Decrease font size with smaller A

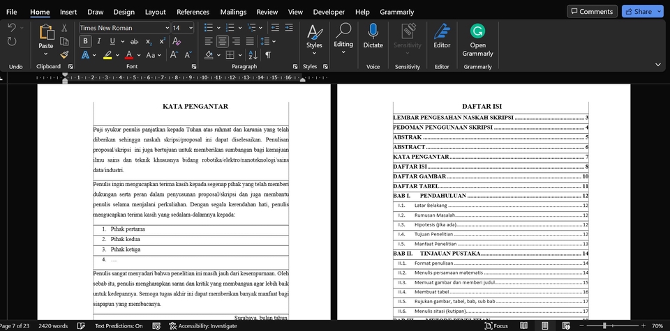(188, 54)
